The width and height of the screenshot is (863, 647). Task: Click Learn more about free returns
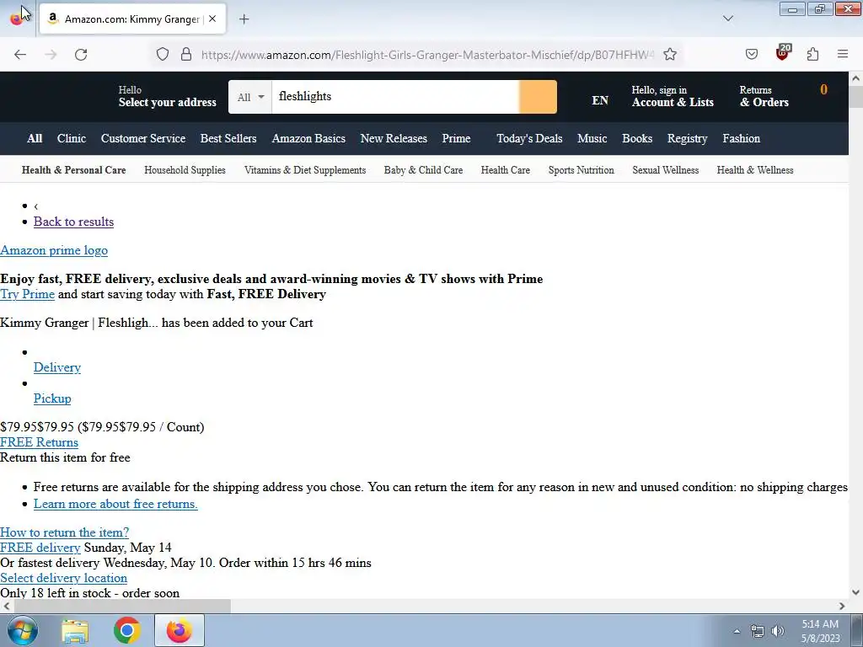[x=115, y=504]
